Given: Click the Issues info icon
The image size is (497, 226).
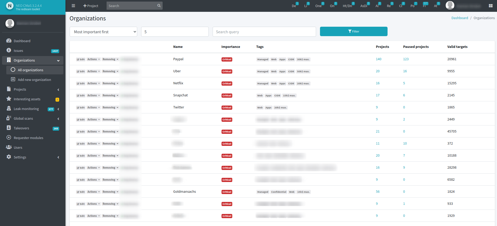Looking at the screenshot, I should (9, 50).
